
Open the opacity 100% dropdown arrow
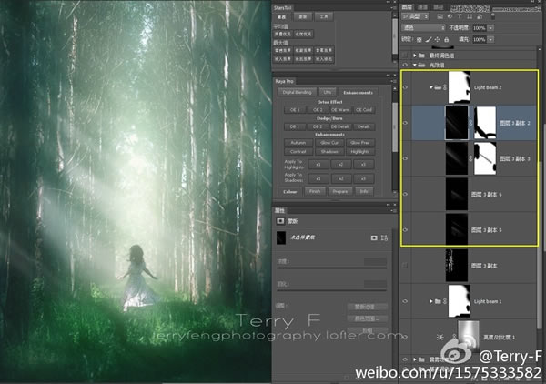(490, 28)
